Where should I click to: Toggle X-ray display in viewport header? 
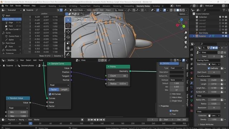click(x=171, y=10)
